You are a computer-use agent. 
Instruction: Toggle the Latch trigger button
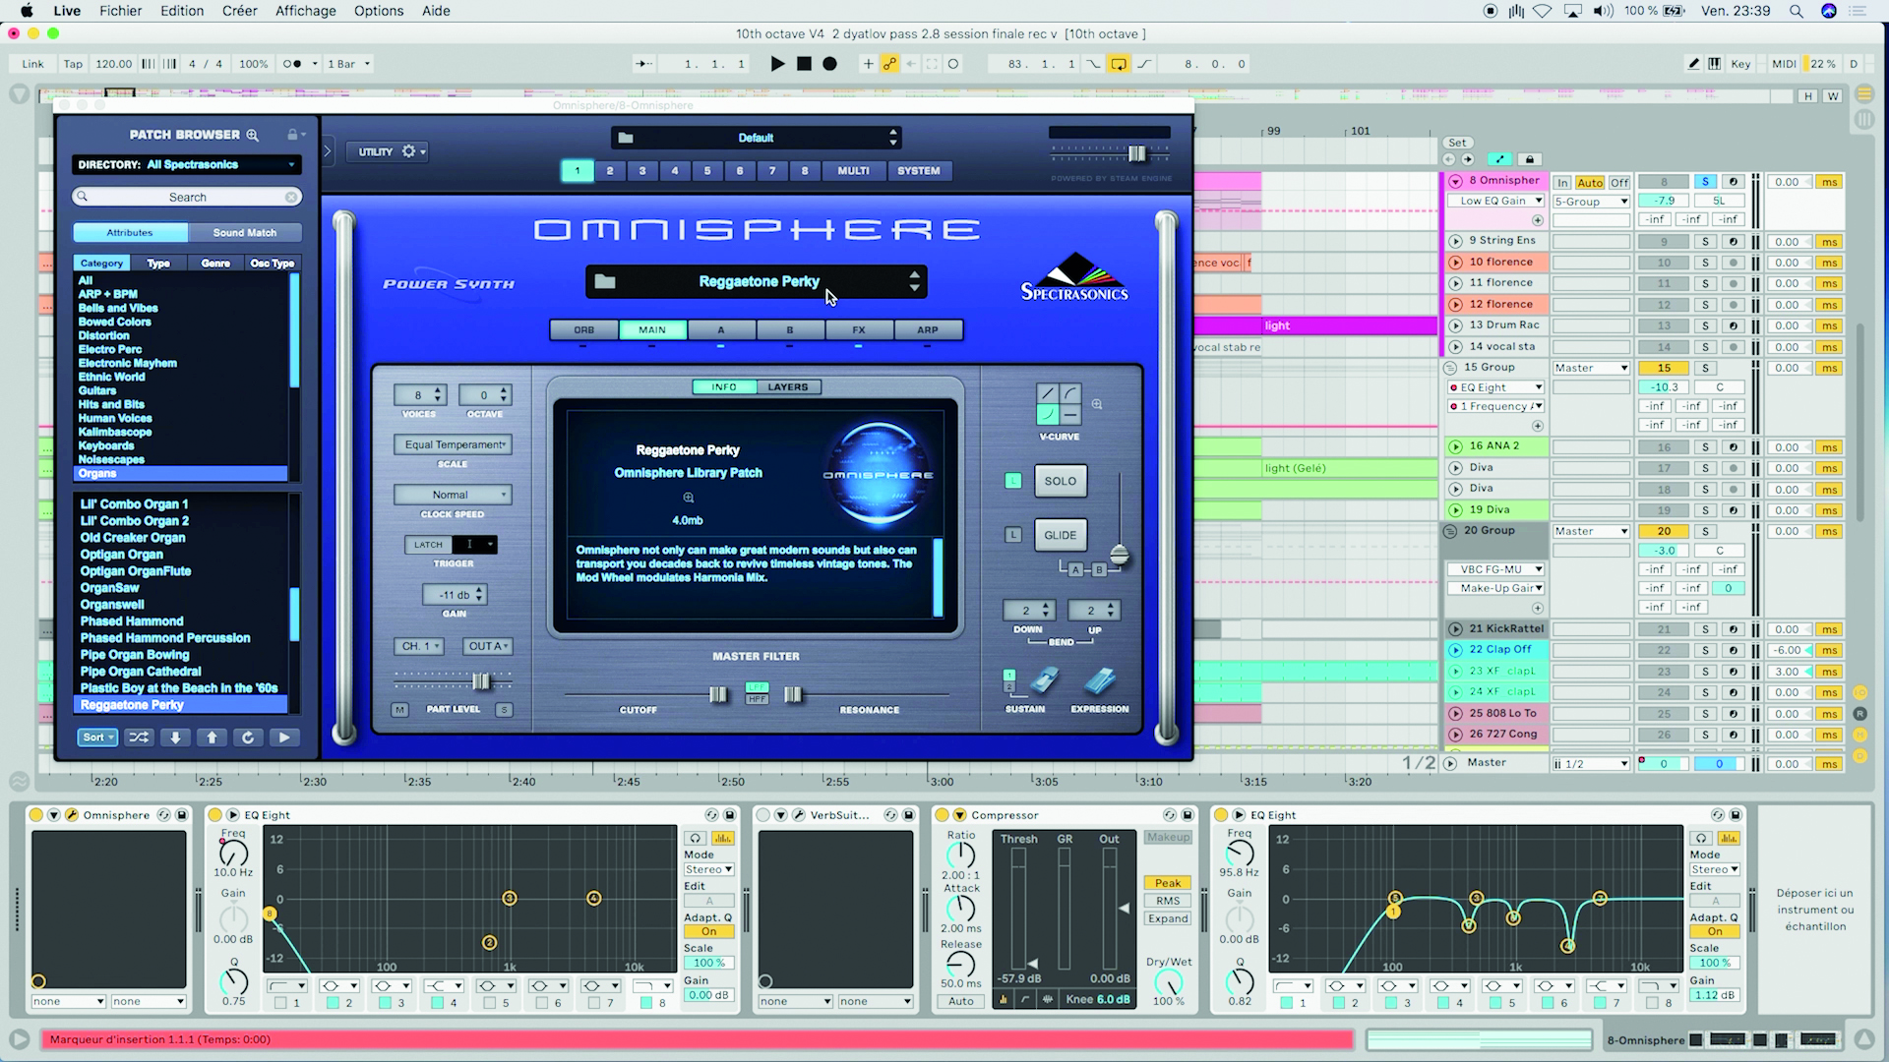pyautogui.click(x=428, y=545)
